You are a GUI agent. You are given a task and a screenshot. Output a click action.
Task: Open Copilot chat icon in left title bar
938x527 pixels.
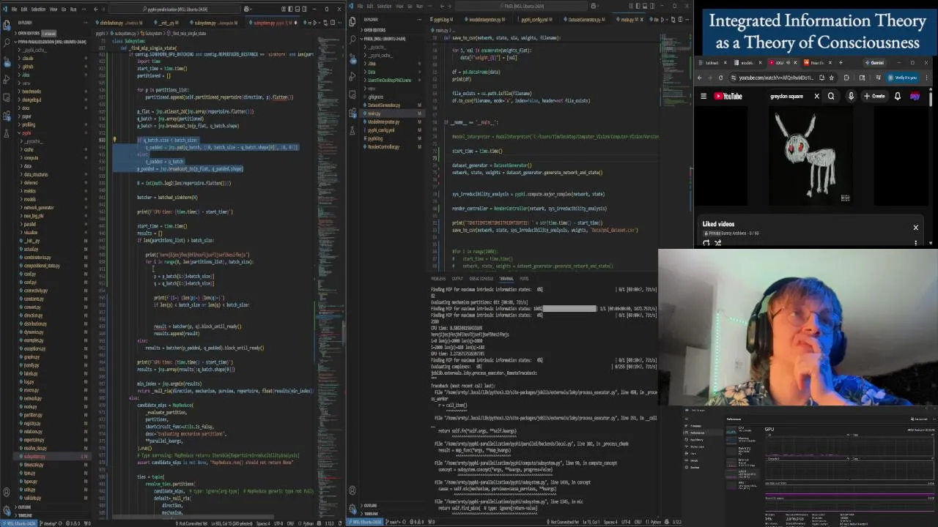point(245,10)
